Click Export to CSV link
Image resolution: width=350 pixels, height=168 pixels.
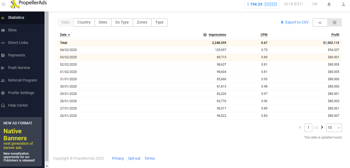pos(294,22)
